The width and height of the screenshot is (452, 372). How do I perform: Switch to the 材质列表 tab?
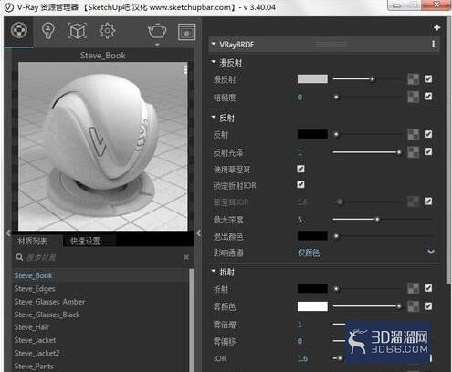coord(32,241)
